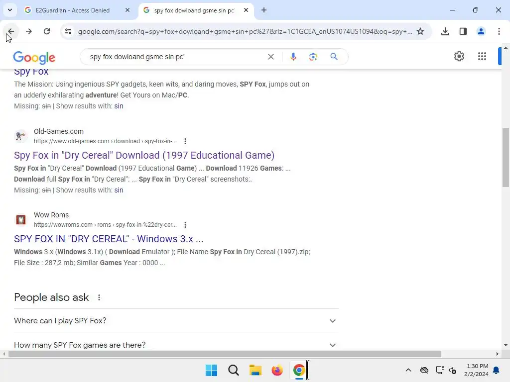The width and height of the screenshot is (510, 382).
Task: Click Wow Roms site name
Action: click(x=51, y=215)
